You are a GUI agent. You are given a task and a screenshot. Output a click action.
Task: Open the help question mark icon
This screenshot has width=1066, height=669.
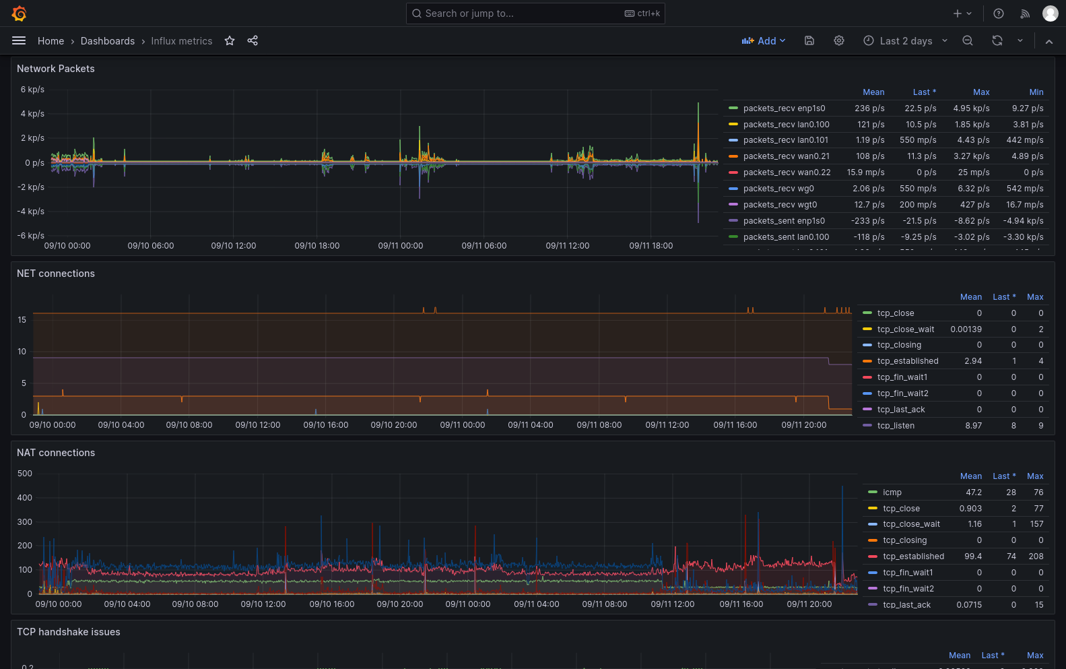[x=999, y=13]
